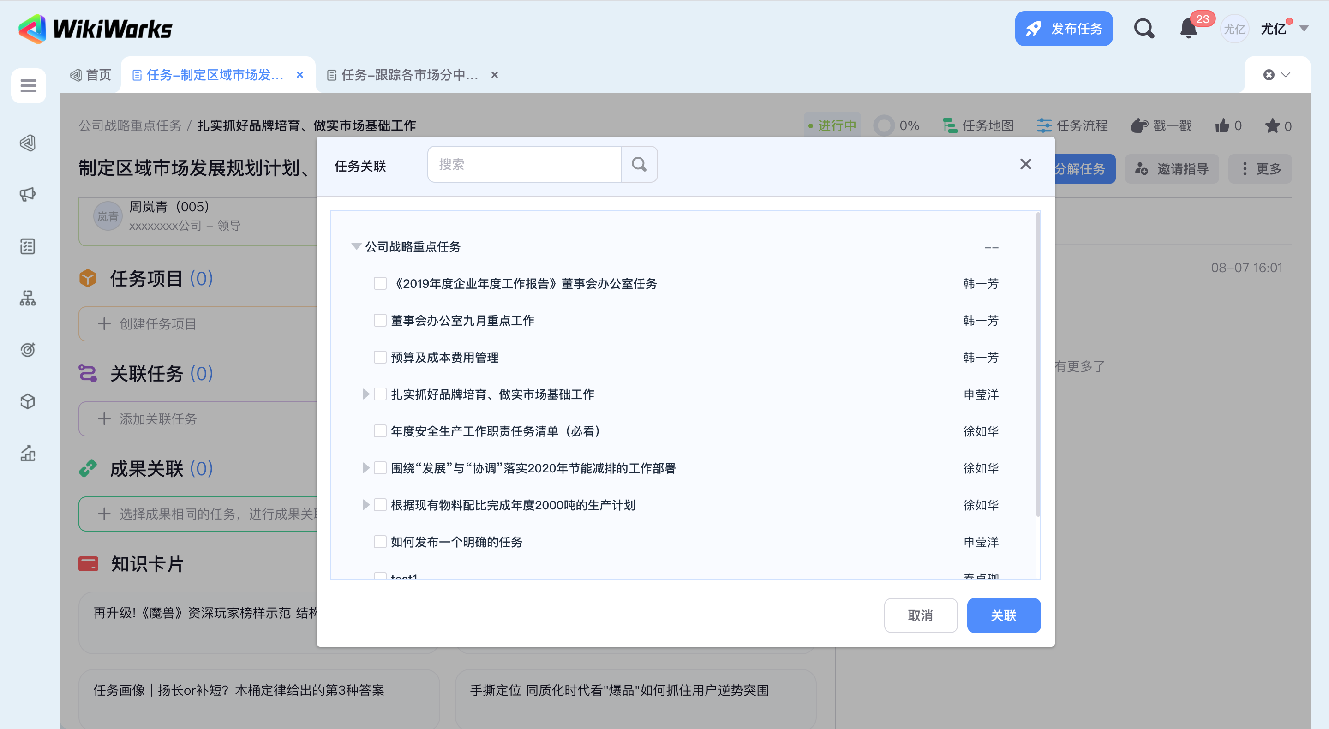
Task: Focus the 搜索 input field
Action: [524, 165]
